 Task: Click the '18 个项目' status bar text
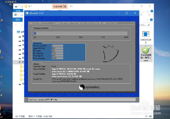click(x=20, y=116)
